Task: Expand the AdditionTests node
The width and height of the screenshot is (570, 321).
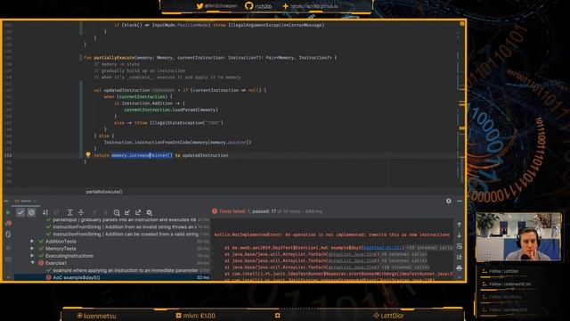Action: 32,242
